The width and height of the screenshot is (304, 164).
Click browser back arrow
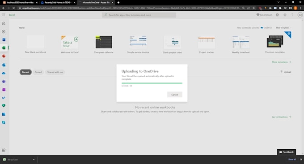tap(3, 8)
